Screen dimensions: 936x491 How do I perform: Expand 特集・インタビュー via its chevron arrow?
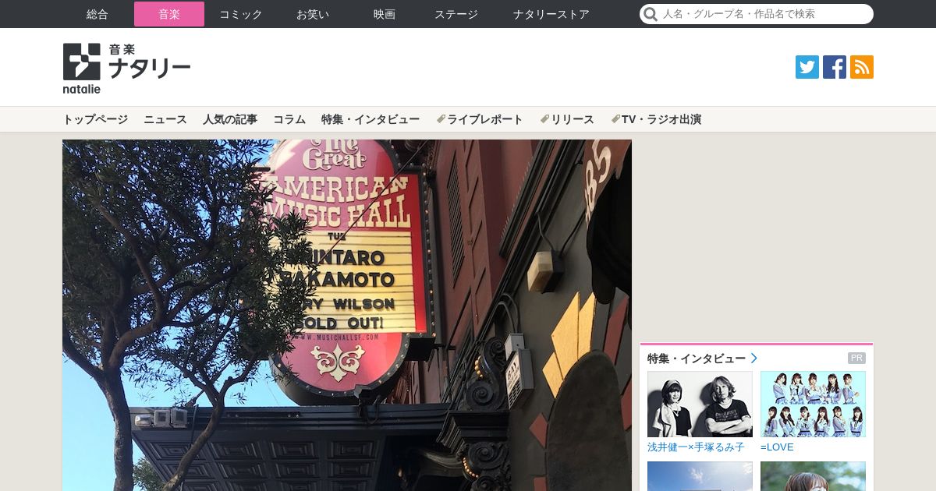754,359
